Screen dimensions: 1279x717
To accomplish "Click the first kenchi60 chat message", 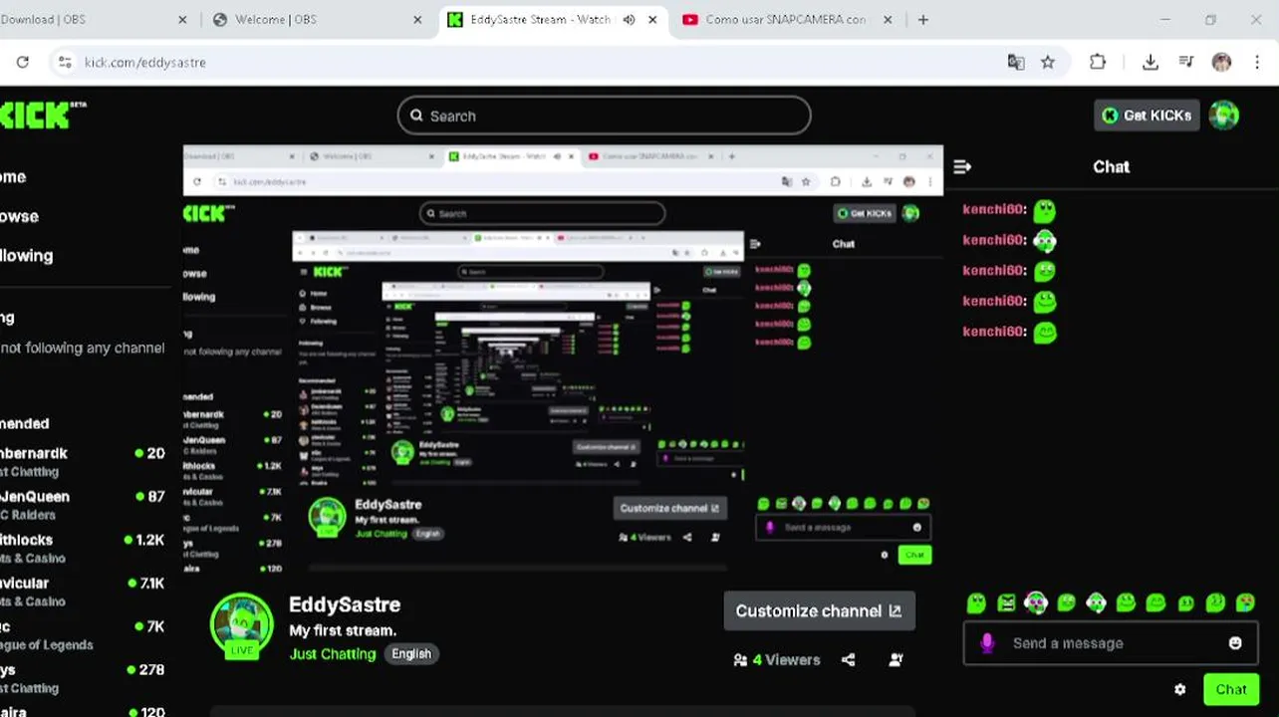I will 1009,210.
